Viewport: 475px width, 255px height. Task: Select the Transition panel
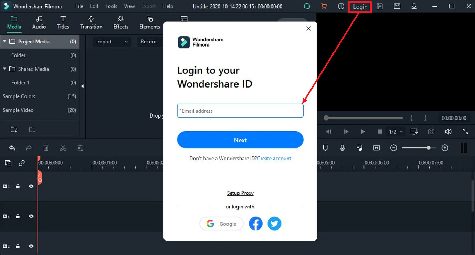[x=91, y=22]
